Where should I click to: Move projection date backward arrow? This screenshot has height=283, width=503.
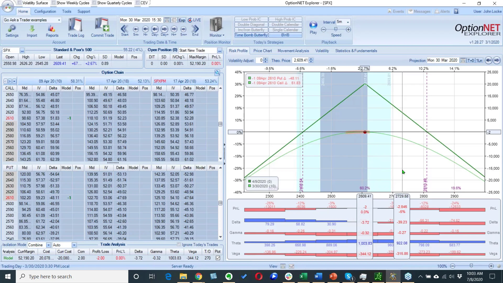(488, 60)
